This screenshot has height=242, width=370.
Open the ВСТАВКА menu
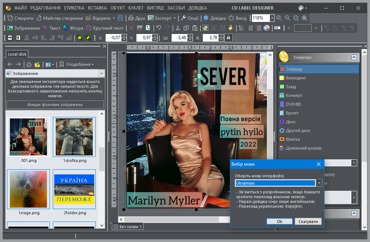(x=97, y=8)
